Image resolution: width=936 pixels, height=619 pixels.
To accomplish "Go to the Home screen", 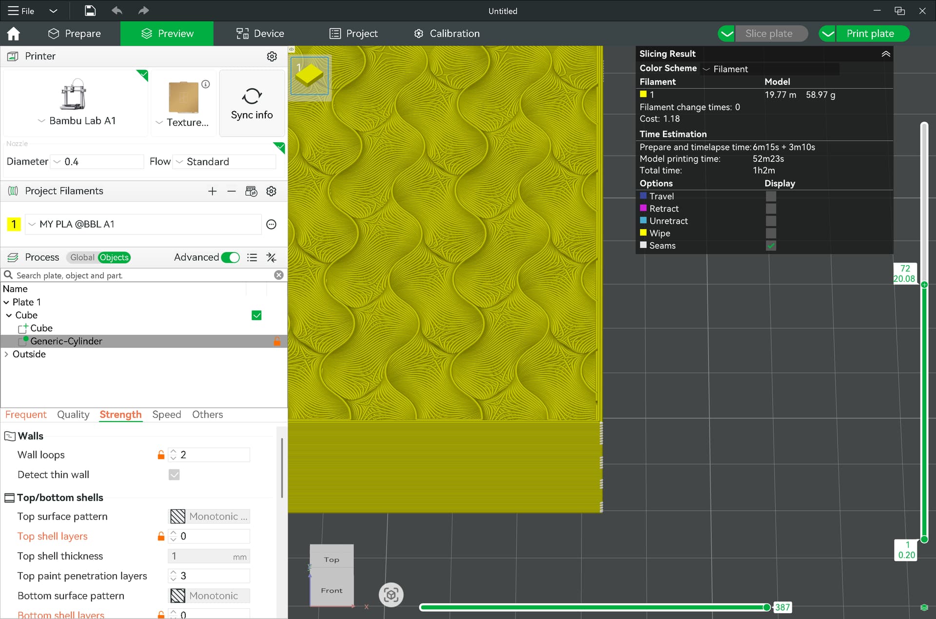I will (14, 34).
